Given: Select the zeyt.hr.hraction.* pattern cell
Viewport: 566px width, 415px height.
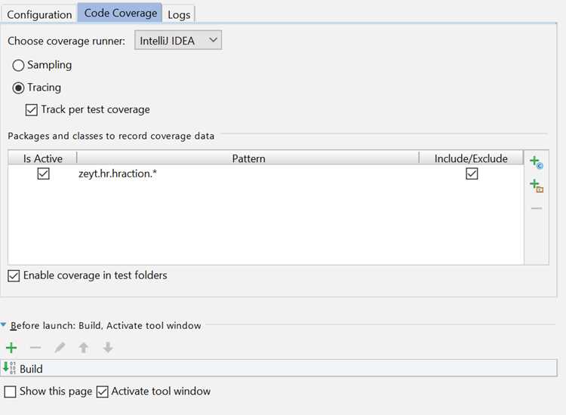Looking at the screenshot, I should [248, 174].
